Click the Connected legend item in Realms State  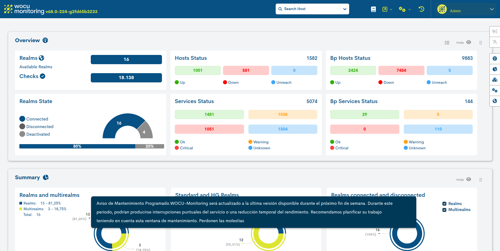(37, 119)
